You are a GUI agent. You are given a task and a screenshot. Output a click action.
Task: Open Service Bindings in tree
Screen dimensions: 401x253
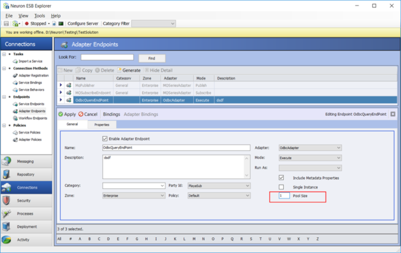[30, 83]
